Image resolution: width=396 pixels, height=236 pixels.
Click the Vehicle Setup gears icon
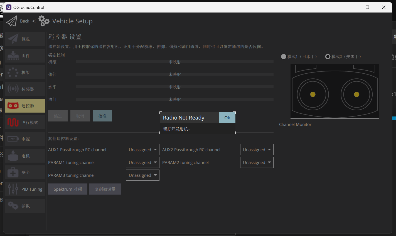pos(44,21)
